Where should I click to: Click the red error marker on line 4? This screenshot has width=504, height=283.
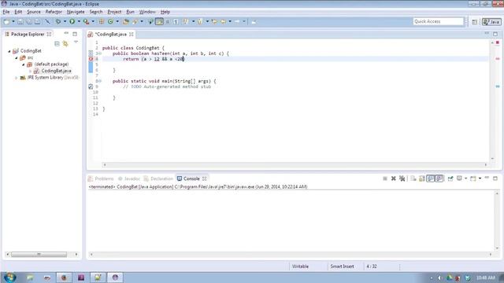(x=91, y=59)
